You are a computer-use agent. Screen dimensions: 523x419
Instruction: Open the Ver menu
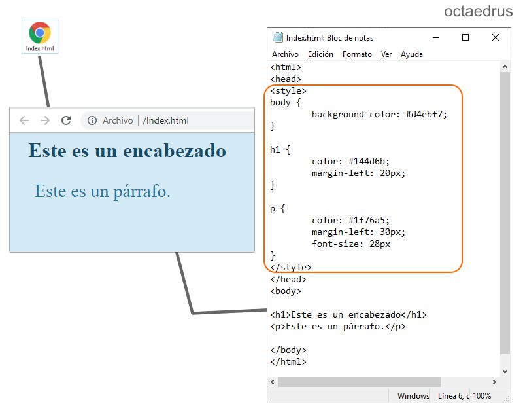coord(387,54)
